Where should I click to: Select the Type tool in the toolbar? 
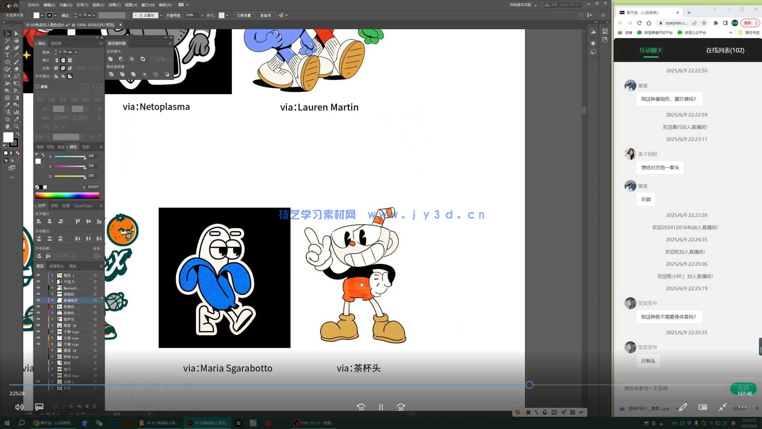8,55
